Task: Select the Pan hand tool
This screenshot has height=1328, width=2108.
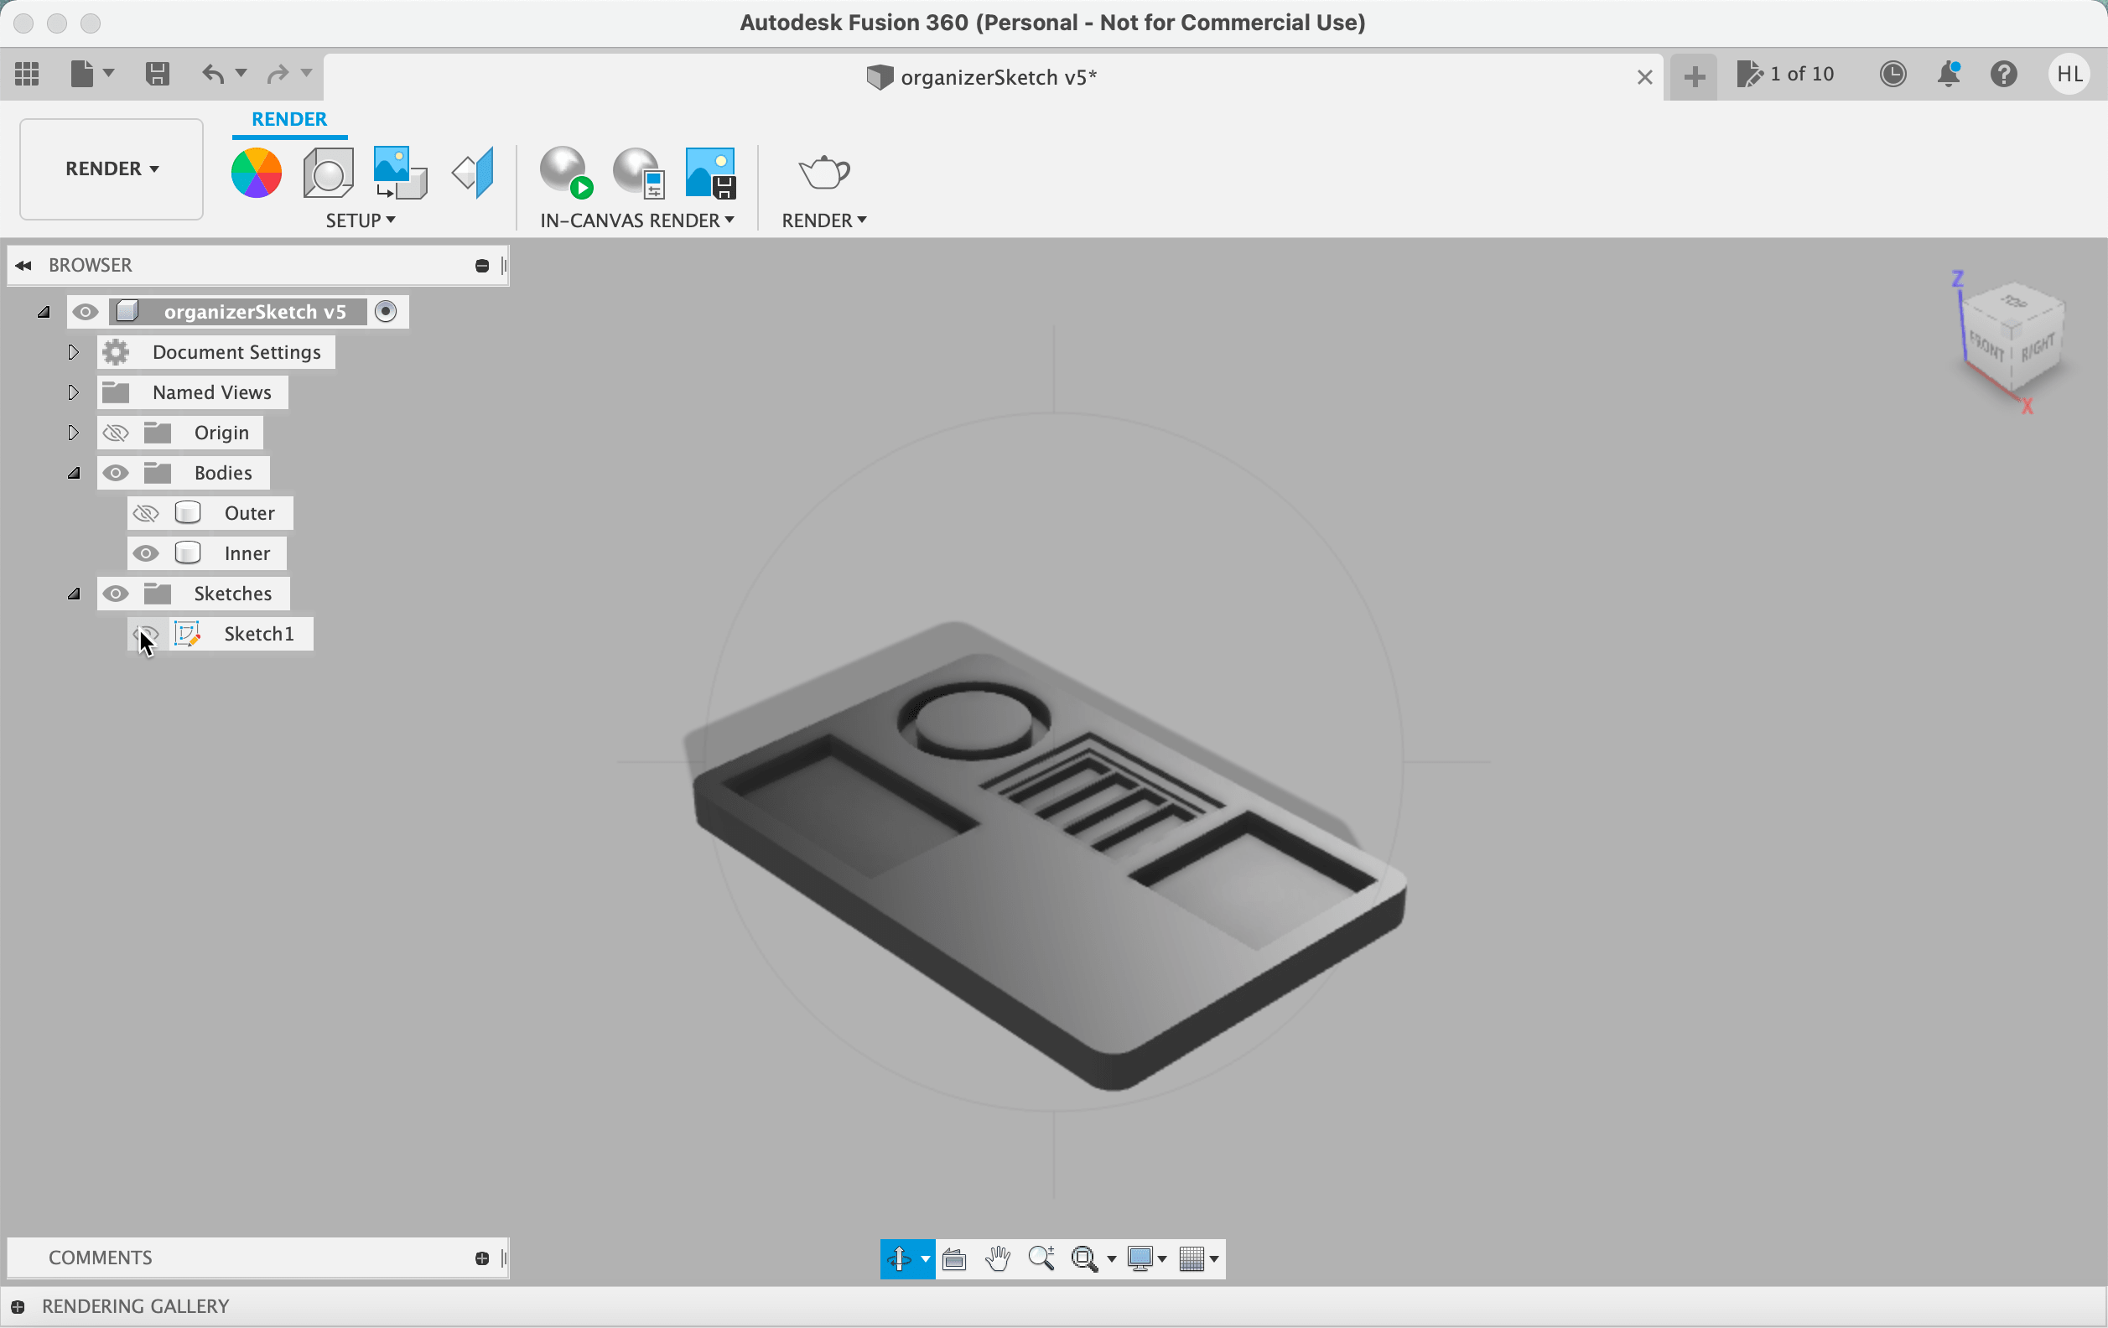Action: [x=997, y=1259]
